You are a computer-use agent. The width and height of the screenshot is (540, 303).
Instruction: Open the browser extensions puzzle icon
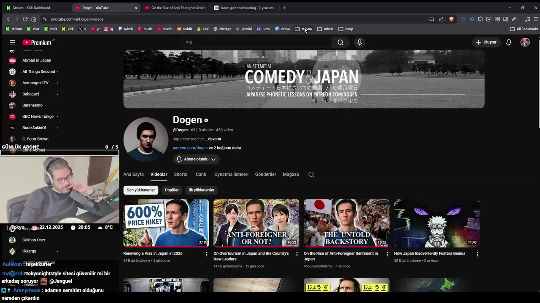480,19
